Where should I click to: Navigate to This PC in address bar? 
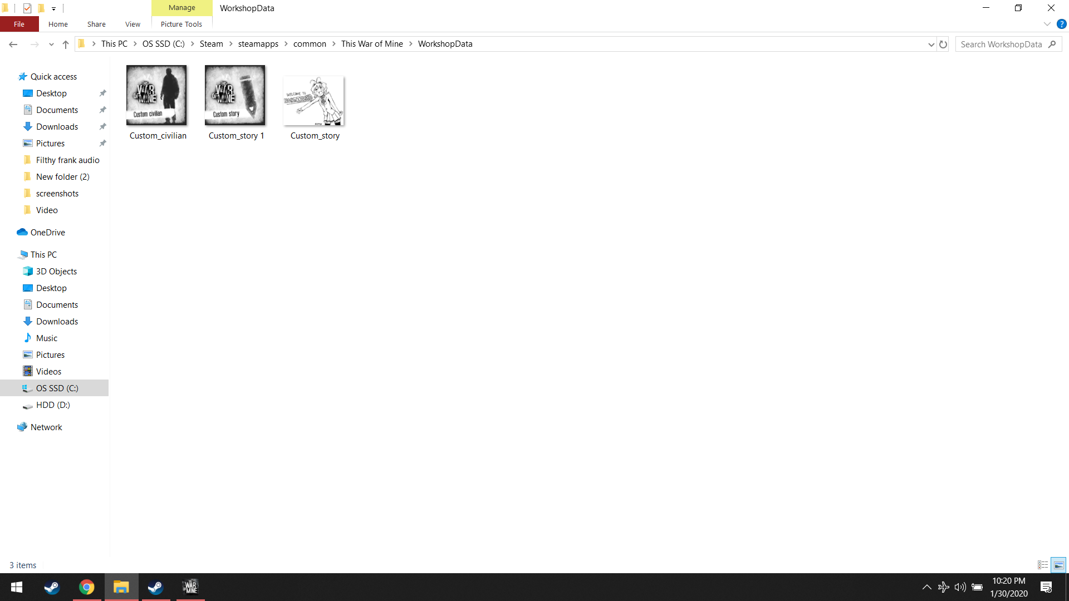point(114,44)
